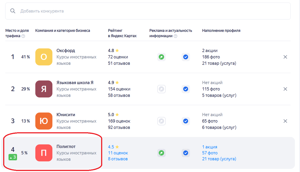Open '11 оценок' link for Полиглот
Viewport: 300px width, 172px height.
[x=118, y=153]
